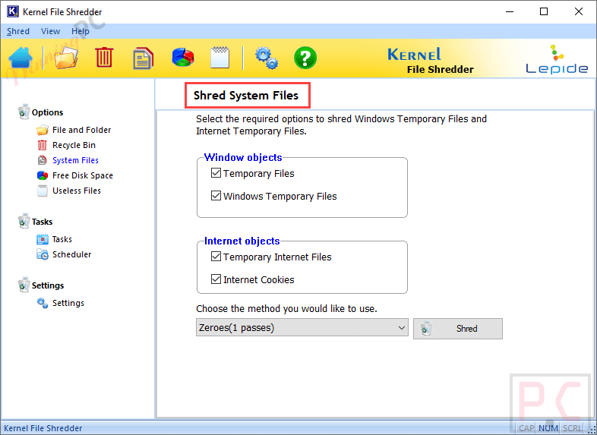597x435 pixels.
Task: Click the calendar icon beside Tasks item
Action: 43,239
